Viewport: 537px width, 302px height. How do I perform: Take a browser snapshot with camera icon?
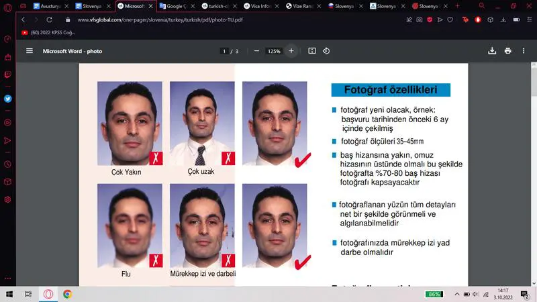pos(419,20)
